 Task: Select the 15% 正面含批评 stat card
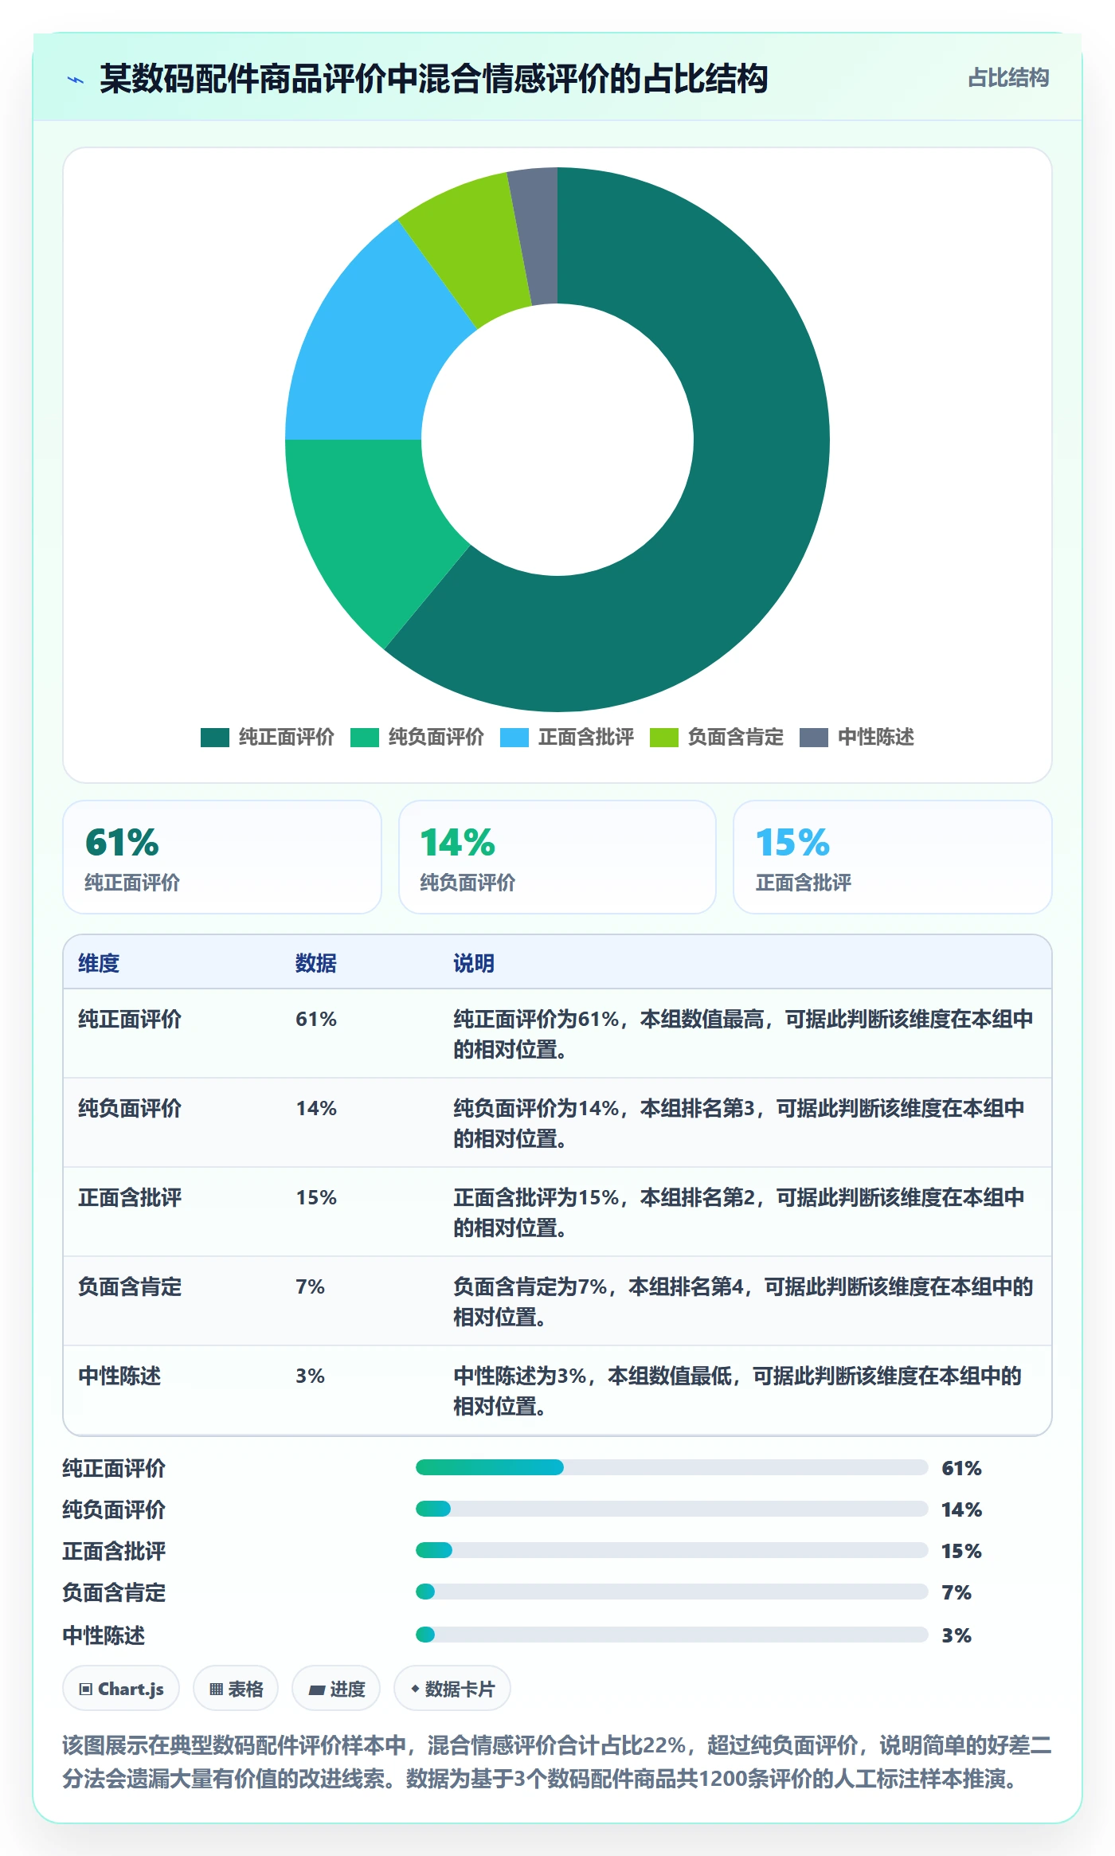click(x=893, y=857)
